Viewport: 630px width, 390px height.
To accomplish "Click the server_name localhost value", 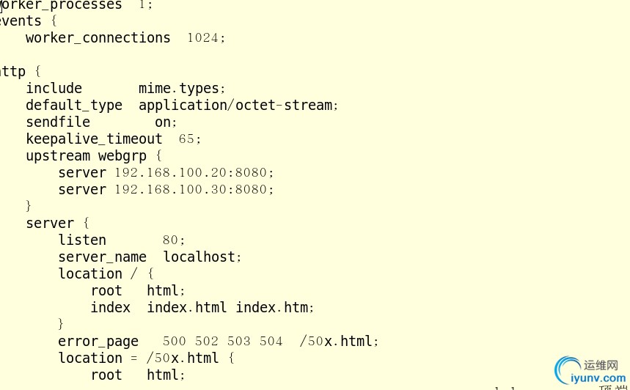I will (199, 257).
